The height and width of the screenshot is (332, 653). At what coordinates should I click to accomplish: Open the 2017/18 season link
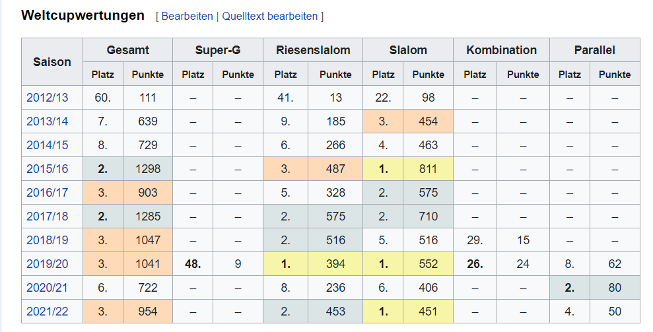pyautogui.click(x=47, y=216)
